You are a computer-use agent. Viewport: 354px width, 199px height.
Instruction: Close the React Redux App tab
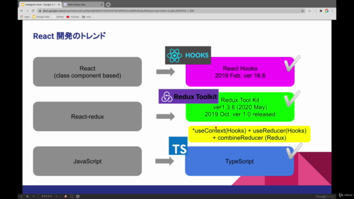click(x=101, y=4)
